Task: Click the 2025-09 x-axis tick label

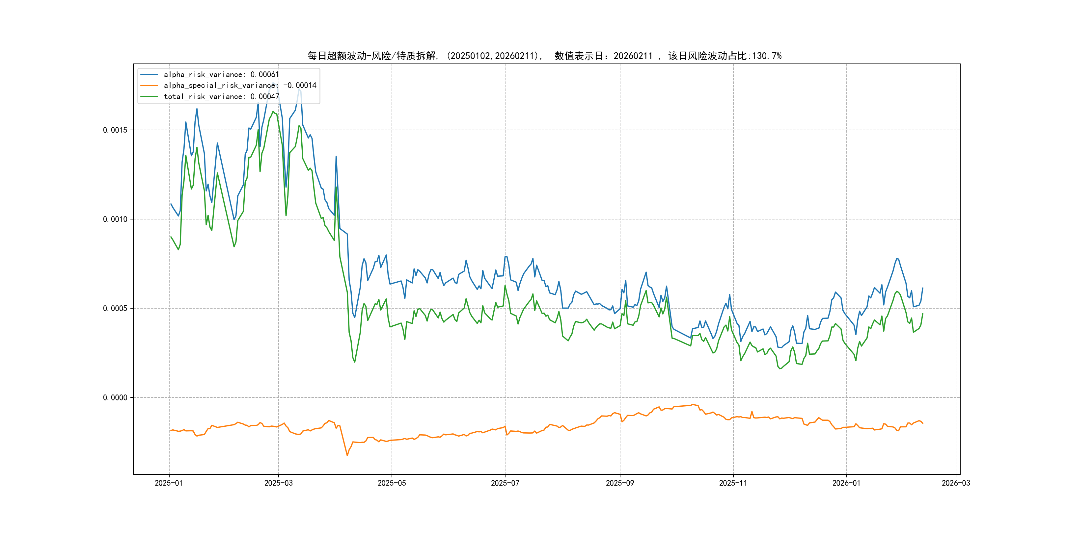Action: pyautogui.click(x=620, y=483)
